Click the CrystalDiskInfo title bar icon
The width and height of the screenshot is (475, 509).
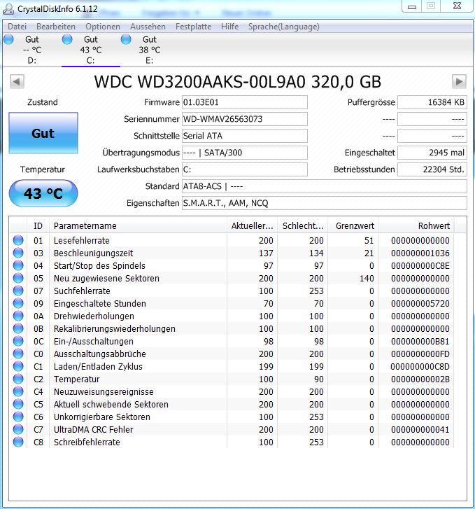tap(8, 9)
